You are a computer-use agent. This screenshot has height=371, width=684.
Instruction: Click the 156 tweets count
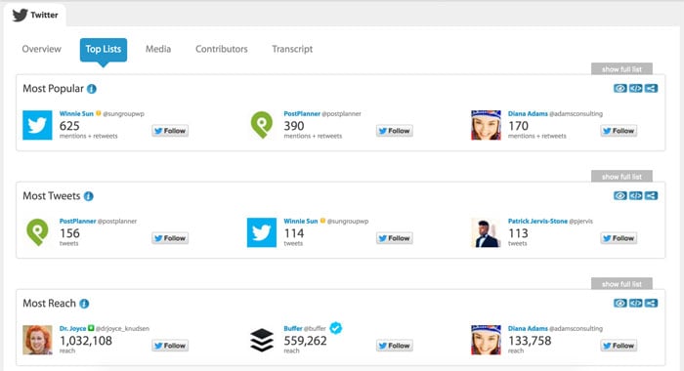[x=69, y=233]
